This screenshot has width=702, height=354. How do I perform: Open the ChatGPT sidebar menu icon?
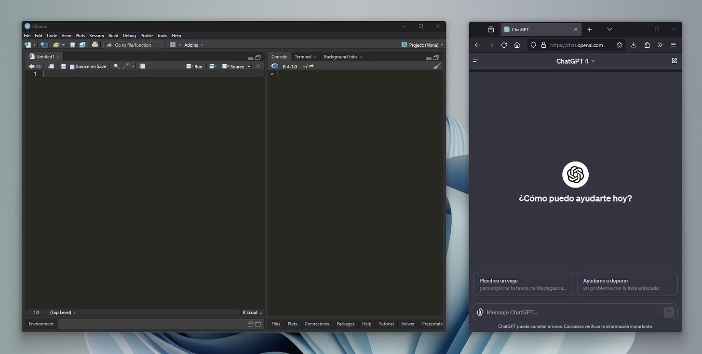(475, 61)
